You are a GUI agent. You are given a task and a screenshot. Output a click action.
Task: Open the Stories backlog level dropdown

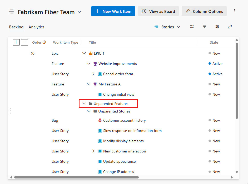(167, 27)
